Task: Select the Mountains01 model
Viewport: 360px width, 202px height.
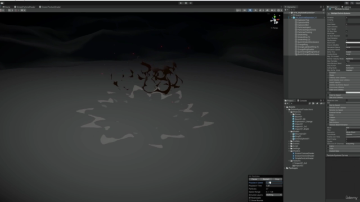Action: click(x=300, y=134)
